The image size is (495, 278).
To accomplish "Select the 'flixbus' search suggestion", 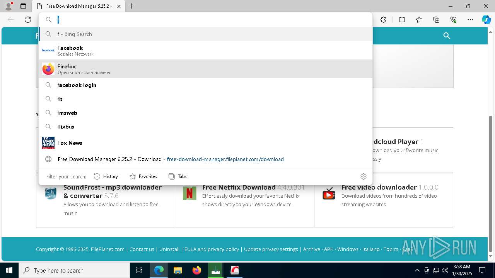I will (x=205, y=127).
